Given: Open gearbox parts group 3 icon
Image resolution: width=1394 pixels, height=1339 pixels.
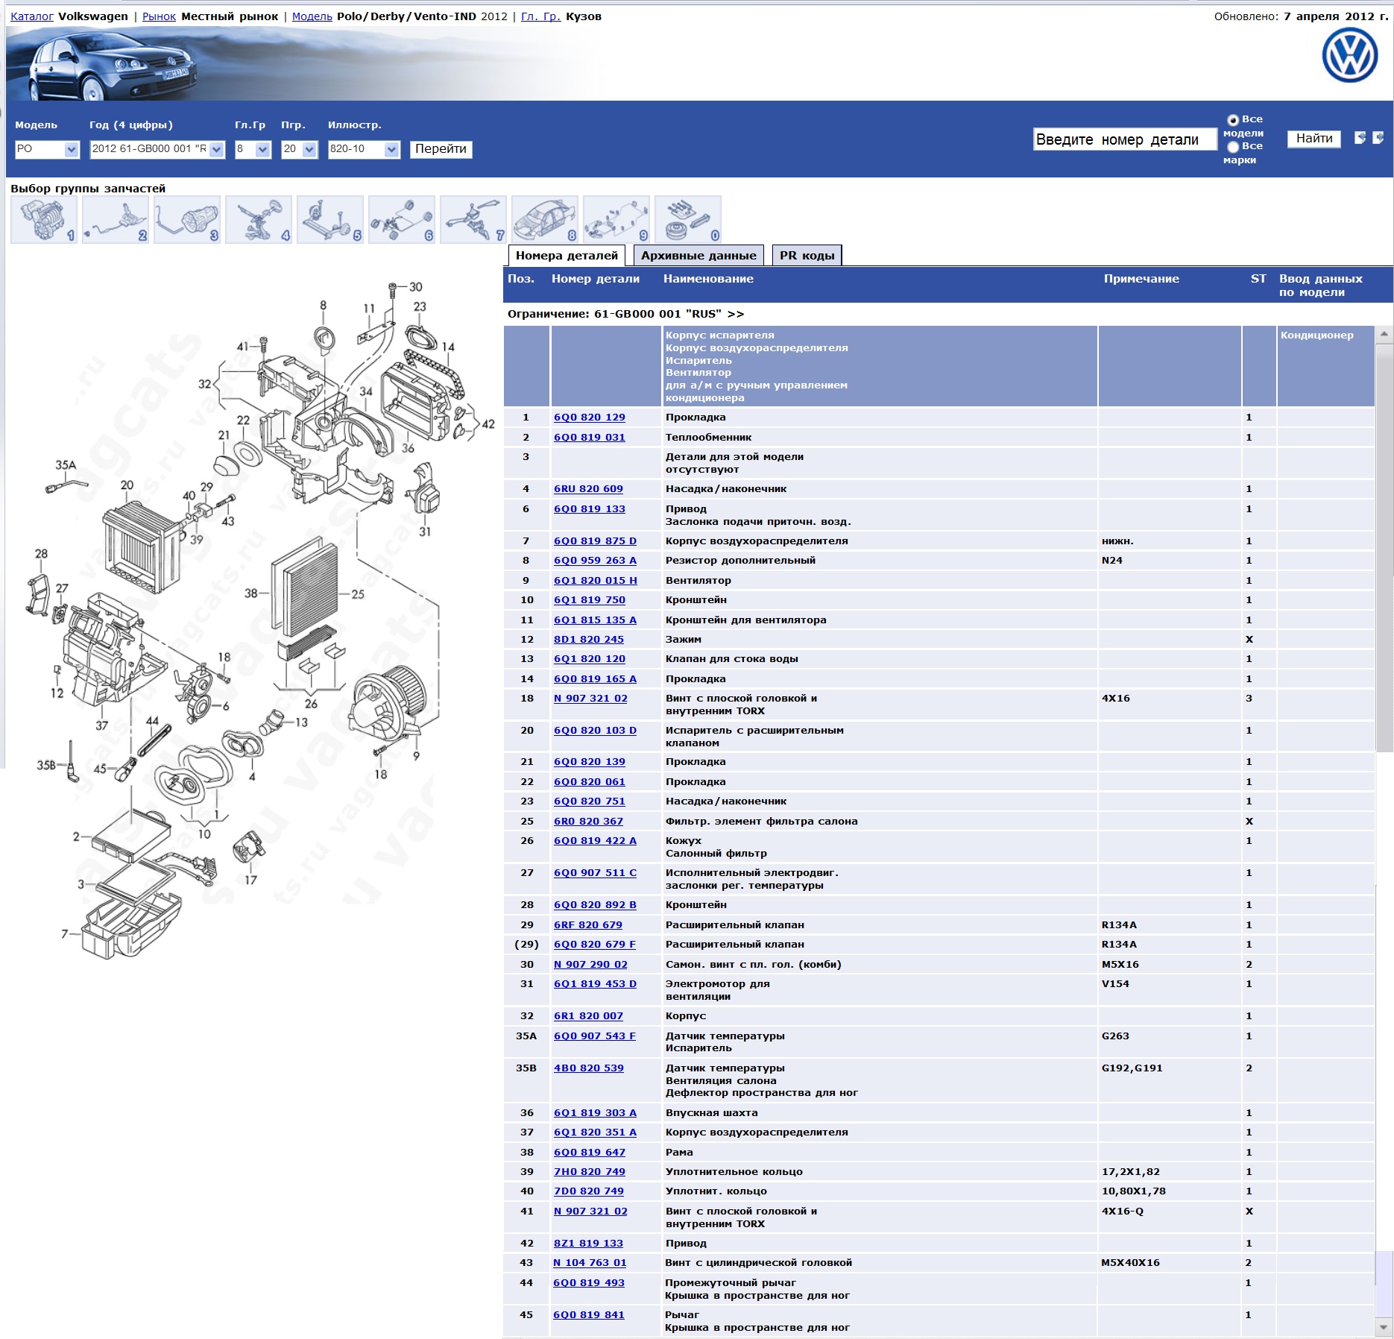Looking at the screenshot, I should 186,220.
